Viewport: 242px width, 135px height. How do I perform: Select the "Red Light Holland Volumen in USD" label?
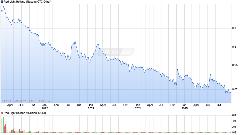pyautogui.click(x=25, y=113)
